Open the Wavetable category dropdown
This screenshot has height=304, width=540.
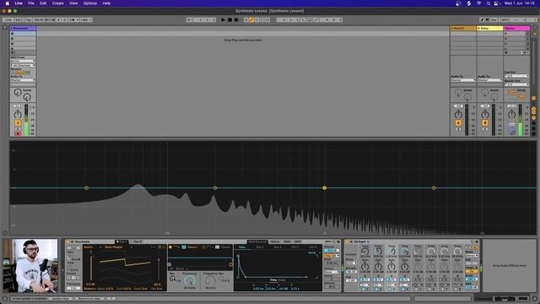point(93,247)
